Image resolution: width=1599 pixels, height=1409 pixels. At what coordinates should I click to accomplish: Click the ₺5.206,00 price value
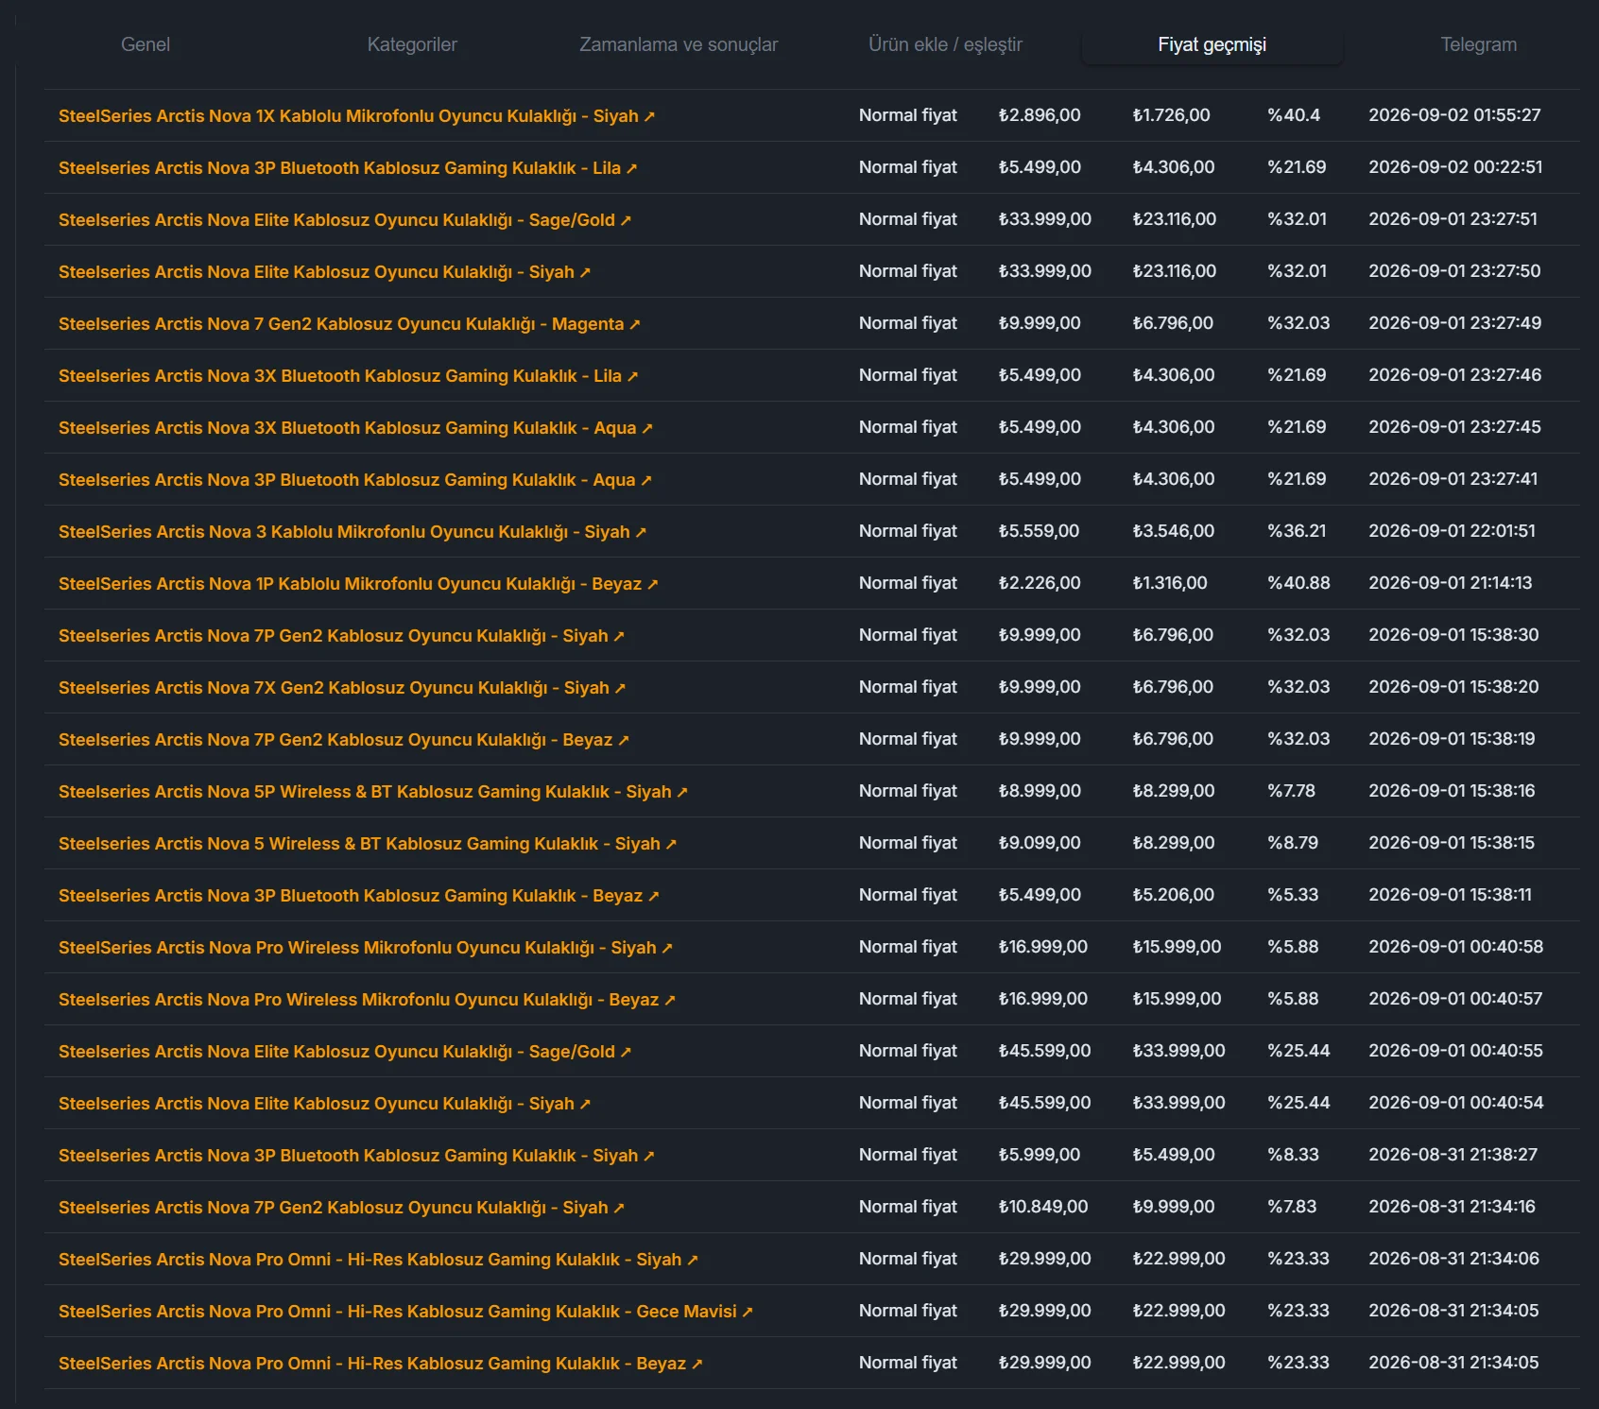point(1174,895)
